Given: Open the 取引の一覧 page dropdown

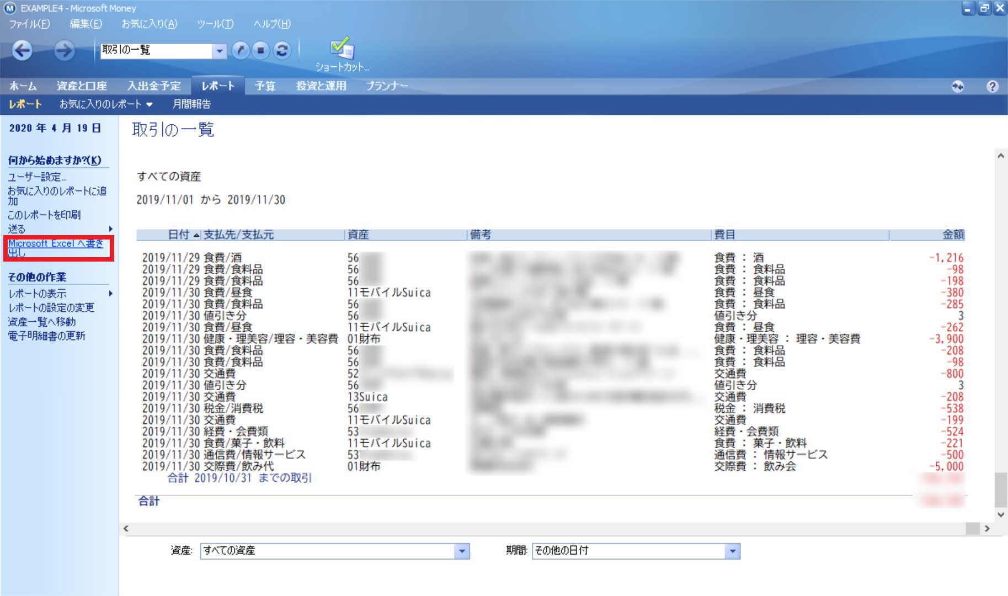Looking at the screenshot, I should coord(220,51).
